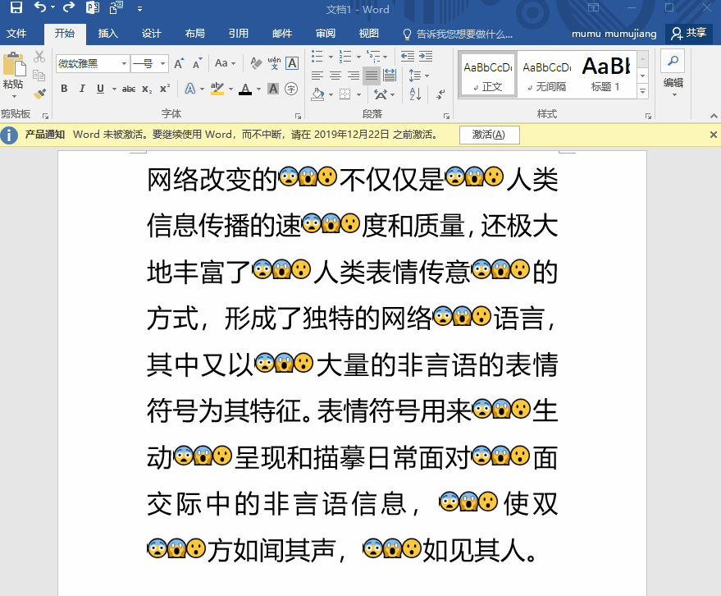Undo the last action

[40, 8]
